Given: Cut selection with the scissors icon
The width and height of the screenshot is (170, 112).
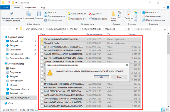Looking at the screenshot, I should (x=46, y=12).
